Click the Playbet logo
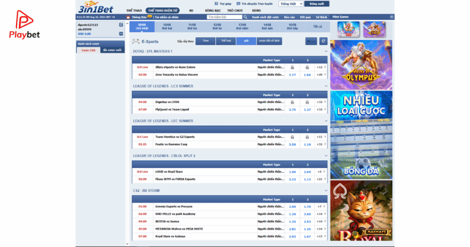Viewport: 470px width, 247px height. pos(24,25)
